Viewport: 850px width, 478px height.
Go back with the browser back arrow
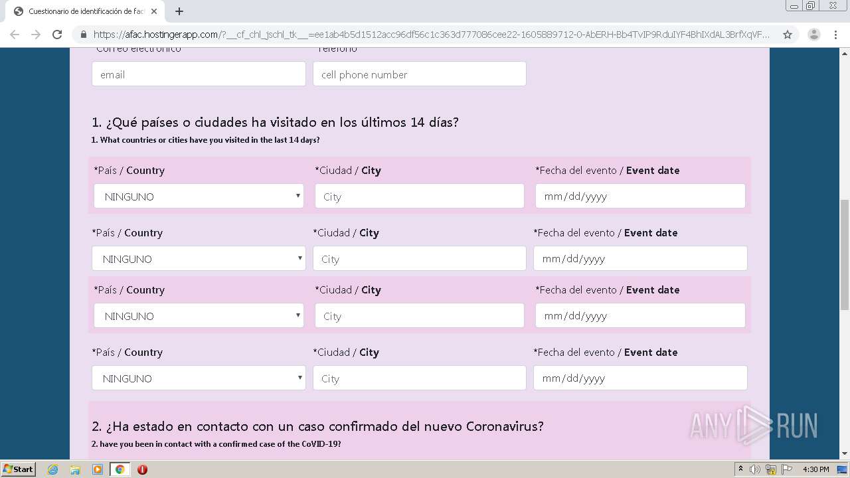point(15,35)
